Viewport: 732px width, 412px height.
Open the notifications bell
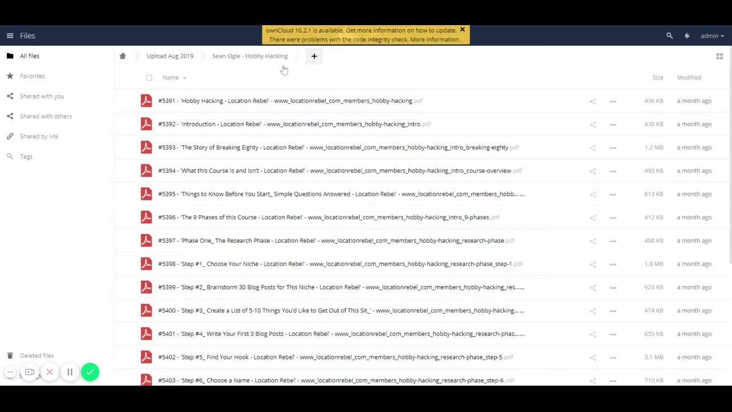687,35
